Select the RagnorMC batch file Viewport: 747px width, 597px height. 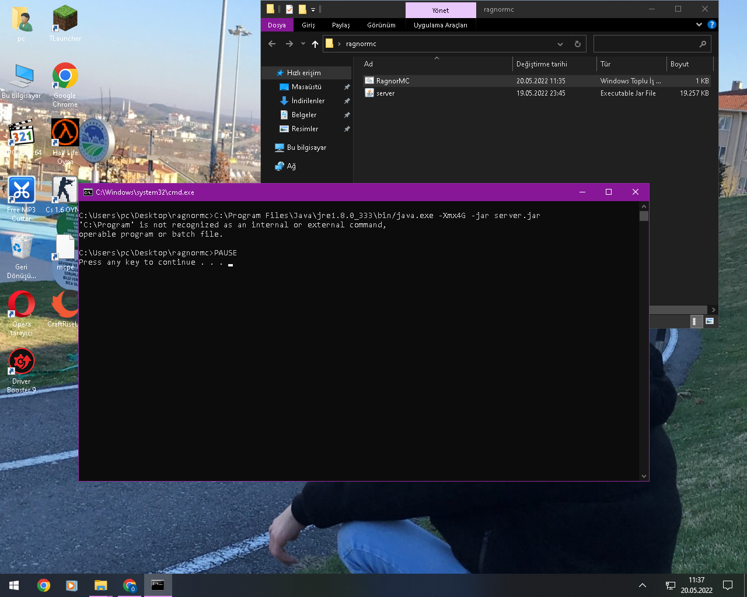point(537,81)
